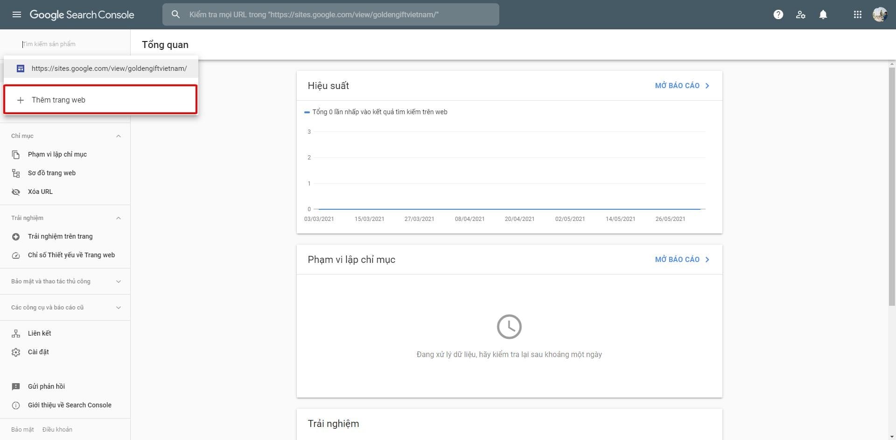This screenshot has width=896, height=440.
Task: Collapse the Chỉ mục section
Action: tap(119, 136)
